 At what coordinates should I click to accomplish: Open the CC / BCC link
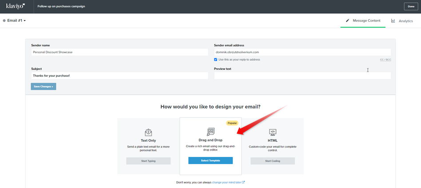point(385,60)
